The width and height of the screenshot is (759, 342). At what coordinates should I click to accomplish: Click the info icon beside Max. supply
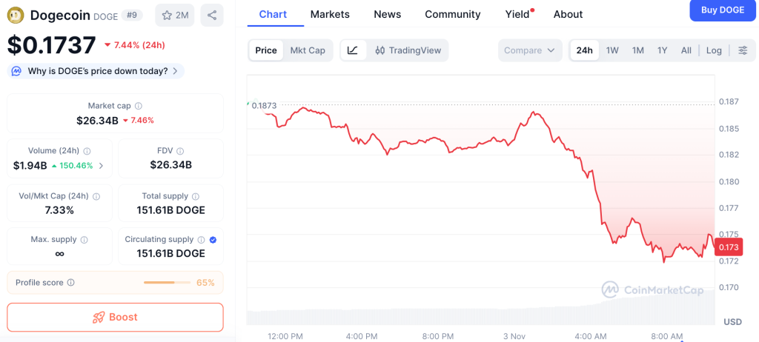[x=84, y=240]
